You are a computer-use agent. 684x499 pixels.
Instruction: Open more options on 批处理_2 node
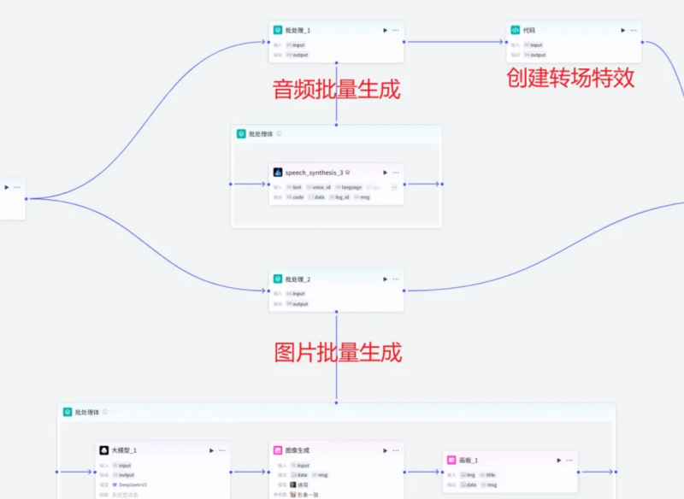point(396,279)
